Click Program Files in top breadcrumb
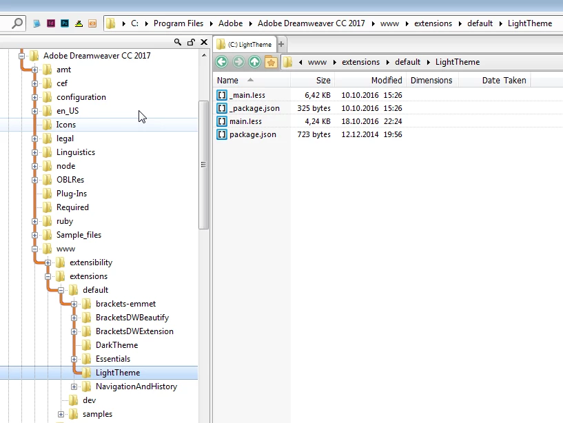563x423 pixels. tap(178, 23)
